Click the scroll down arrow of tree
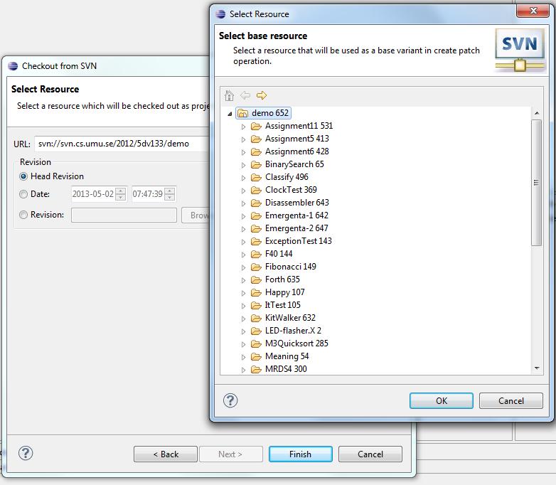556x485 pixels. 537,368
